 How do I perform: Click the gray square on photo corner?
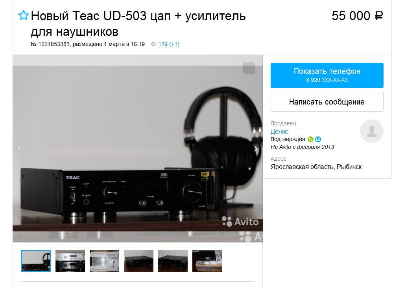tap(249, 68)
